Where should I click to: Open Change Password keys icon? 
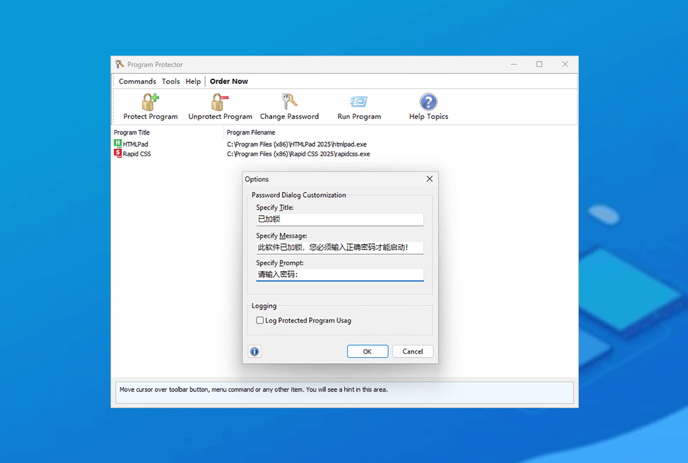(290, 102)
